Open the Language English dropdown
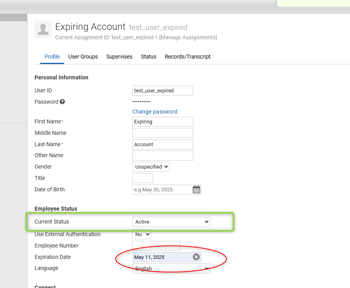 [x=171, y=268]
